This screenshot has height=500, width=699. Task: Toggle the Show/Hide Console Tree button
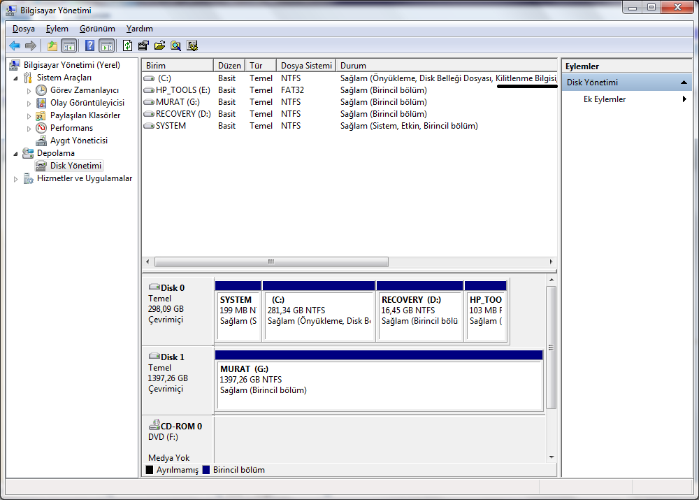point(69,45)
